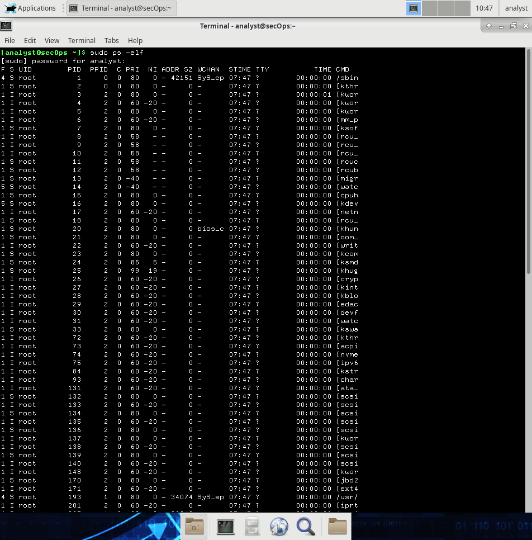Screen dimensions: 532x540
Task: Click the Xfce mouse logo icon
Action: (x=9, y=8)
